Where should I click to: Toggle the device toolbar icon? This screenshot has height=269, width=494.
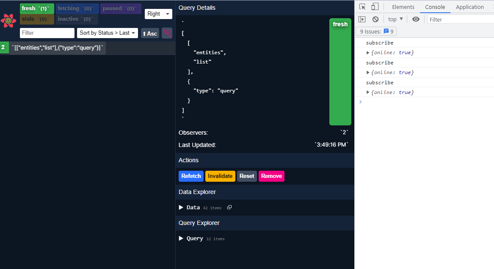[375, 7]
